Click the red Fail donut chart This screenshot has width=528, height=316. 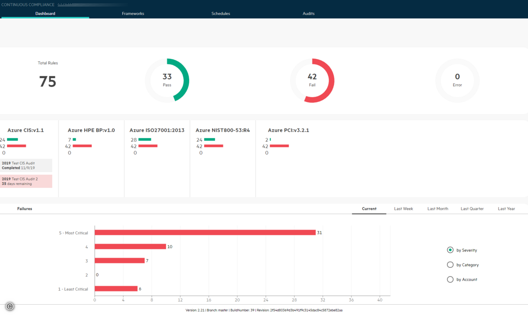312,81
